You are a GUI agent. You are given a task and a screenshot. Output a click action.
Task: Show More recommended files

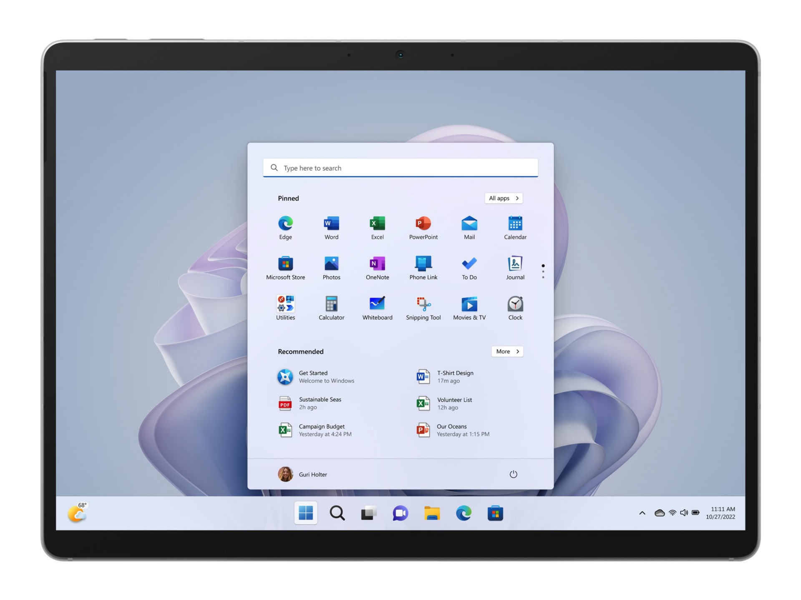tap(504, 351)
